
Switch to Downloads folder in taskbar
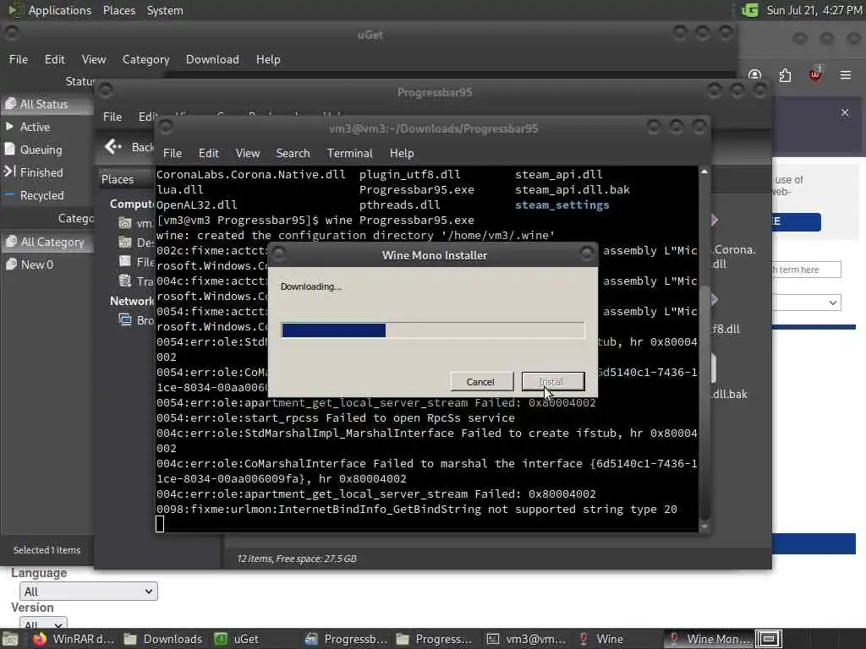click(163, 639)
